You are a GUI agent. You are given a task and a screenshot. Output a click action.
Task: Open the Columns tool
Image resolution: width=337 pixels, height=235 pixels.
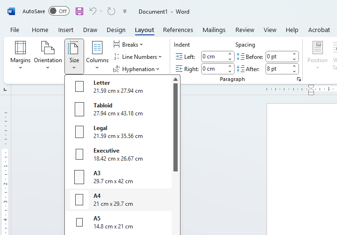tap(97, 55)
